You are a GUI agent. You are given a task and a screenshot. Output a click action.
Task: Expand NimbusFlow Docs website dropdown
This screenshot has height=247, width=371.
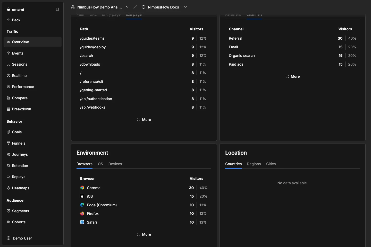(x=185, y=7)
